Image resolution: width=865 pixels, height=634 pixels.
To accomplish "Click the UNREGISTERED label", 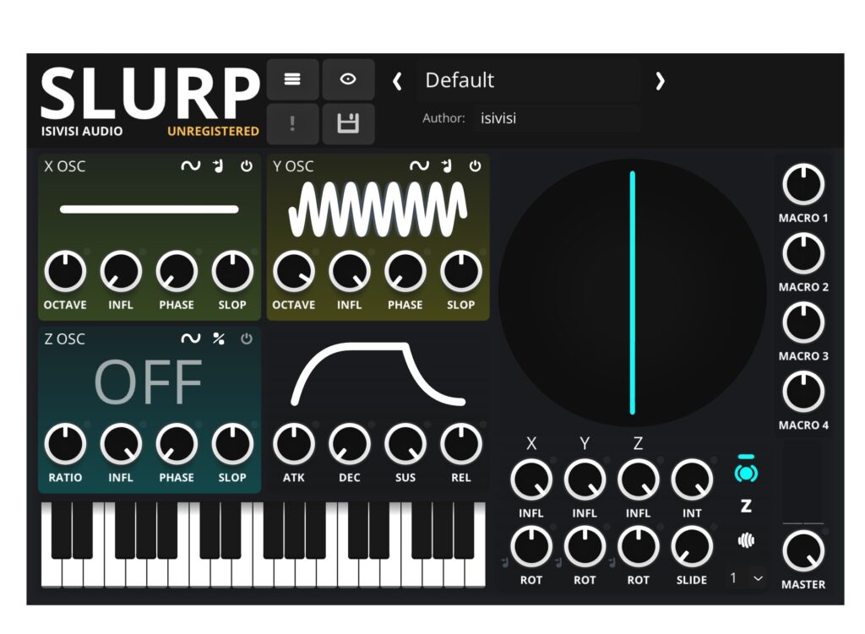I will (213, 132).
